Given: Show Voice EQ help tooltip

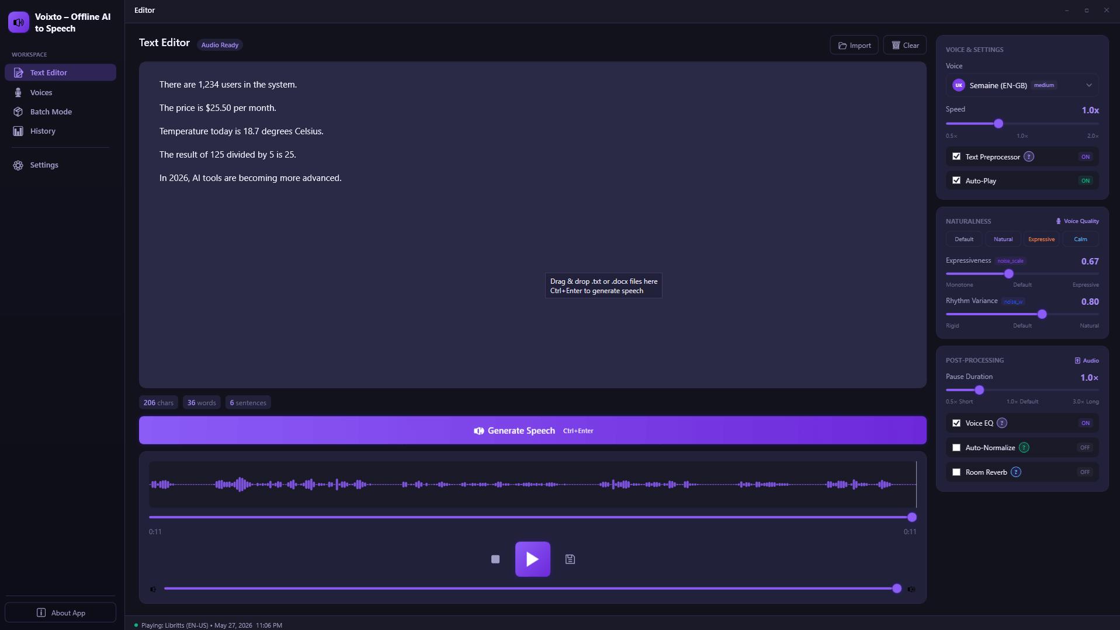Looking at the screenshot, I should [x=1002, y=423].
